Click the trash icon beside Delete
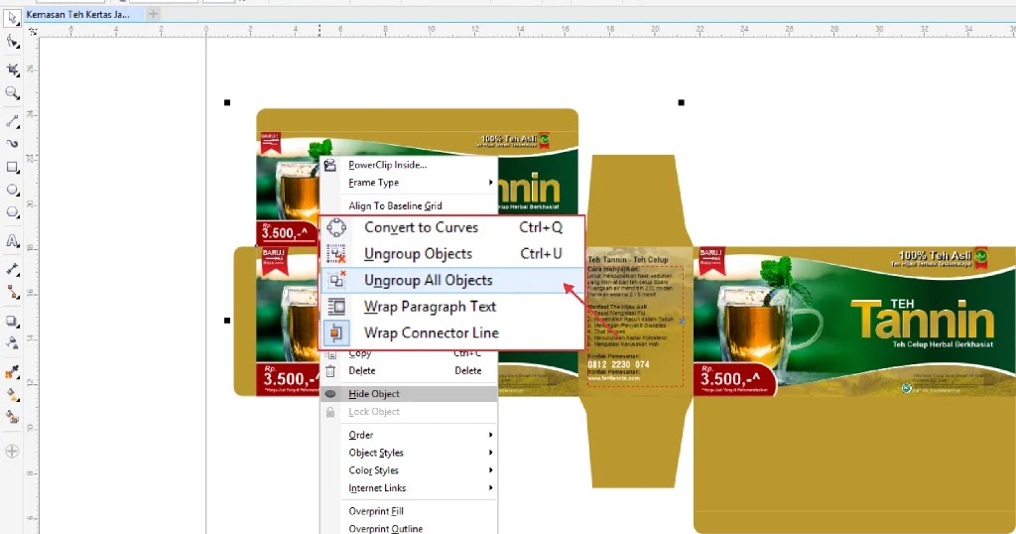Image resolution: width=1016 pixels, height=534 pixels. coord(330,371)
